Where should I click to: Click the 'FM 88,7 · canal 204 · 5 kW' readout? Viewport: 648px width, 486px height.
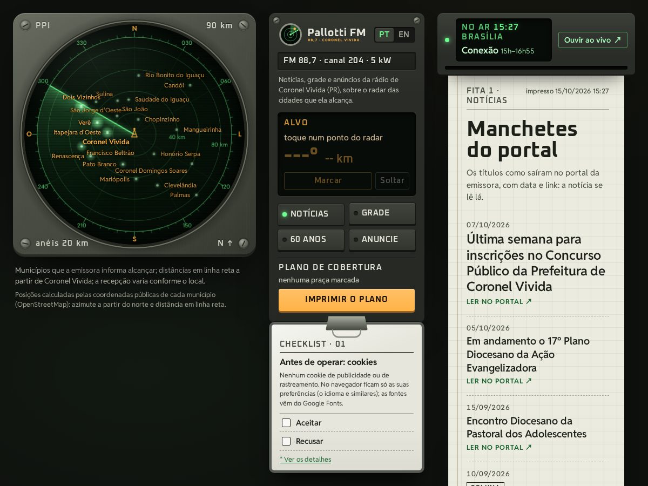click(x=347, y=61)
